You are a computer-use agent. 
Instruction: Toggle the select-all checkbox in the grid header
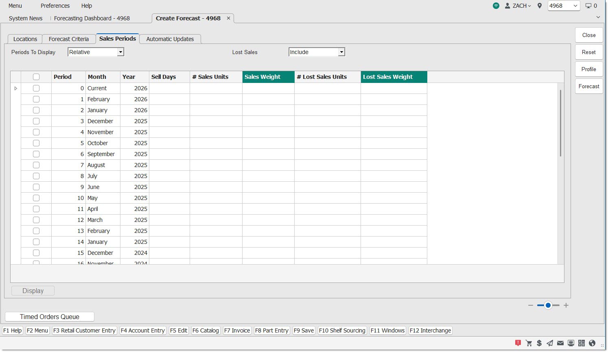click(x=36, y=77)
